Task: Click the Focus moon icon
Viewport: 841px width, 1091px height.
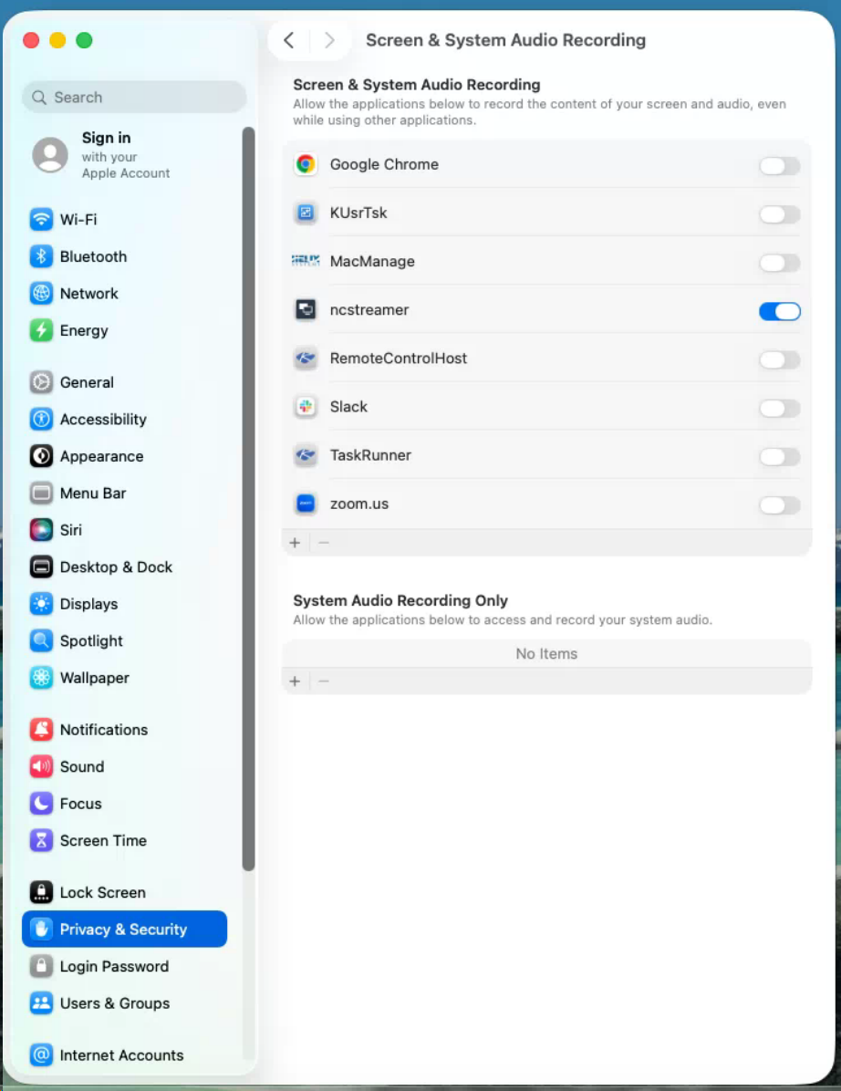Action: tap(41, 803)
